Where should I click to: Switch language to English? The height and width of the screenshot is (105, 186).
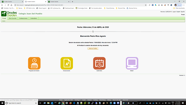(178, 12)
